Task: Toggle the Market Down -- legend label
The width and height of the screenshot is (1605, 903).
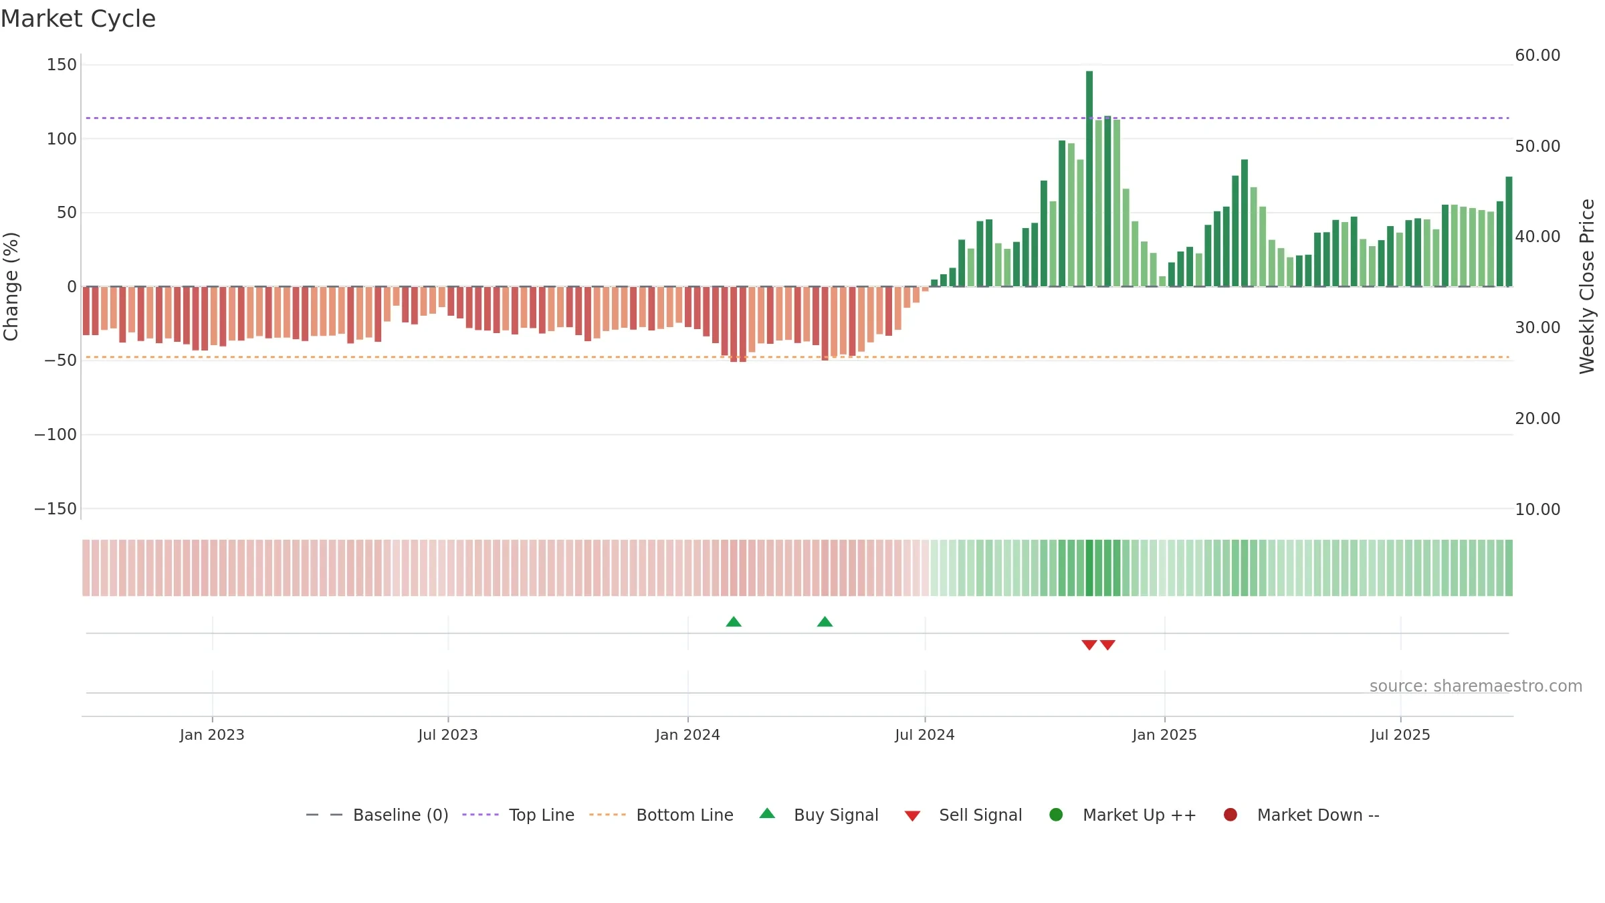Action: [x=1318, y=815]
